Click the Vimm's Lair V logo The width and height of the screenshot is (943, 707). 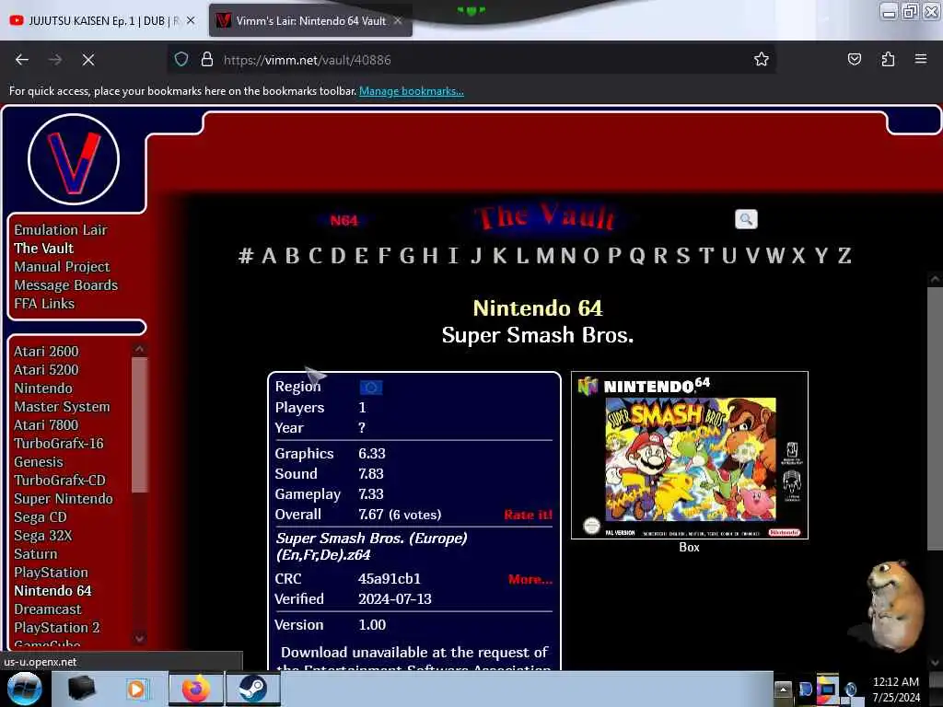[x=74, y=159]
